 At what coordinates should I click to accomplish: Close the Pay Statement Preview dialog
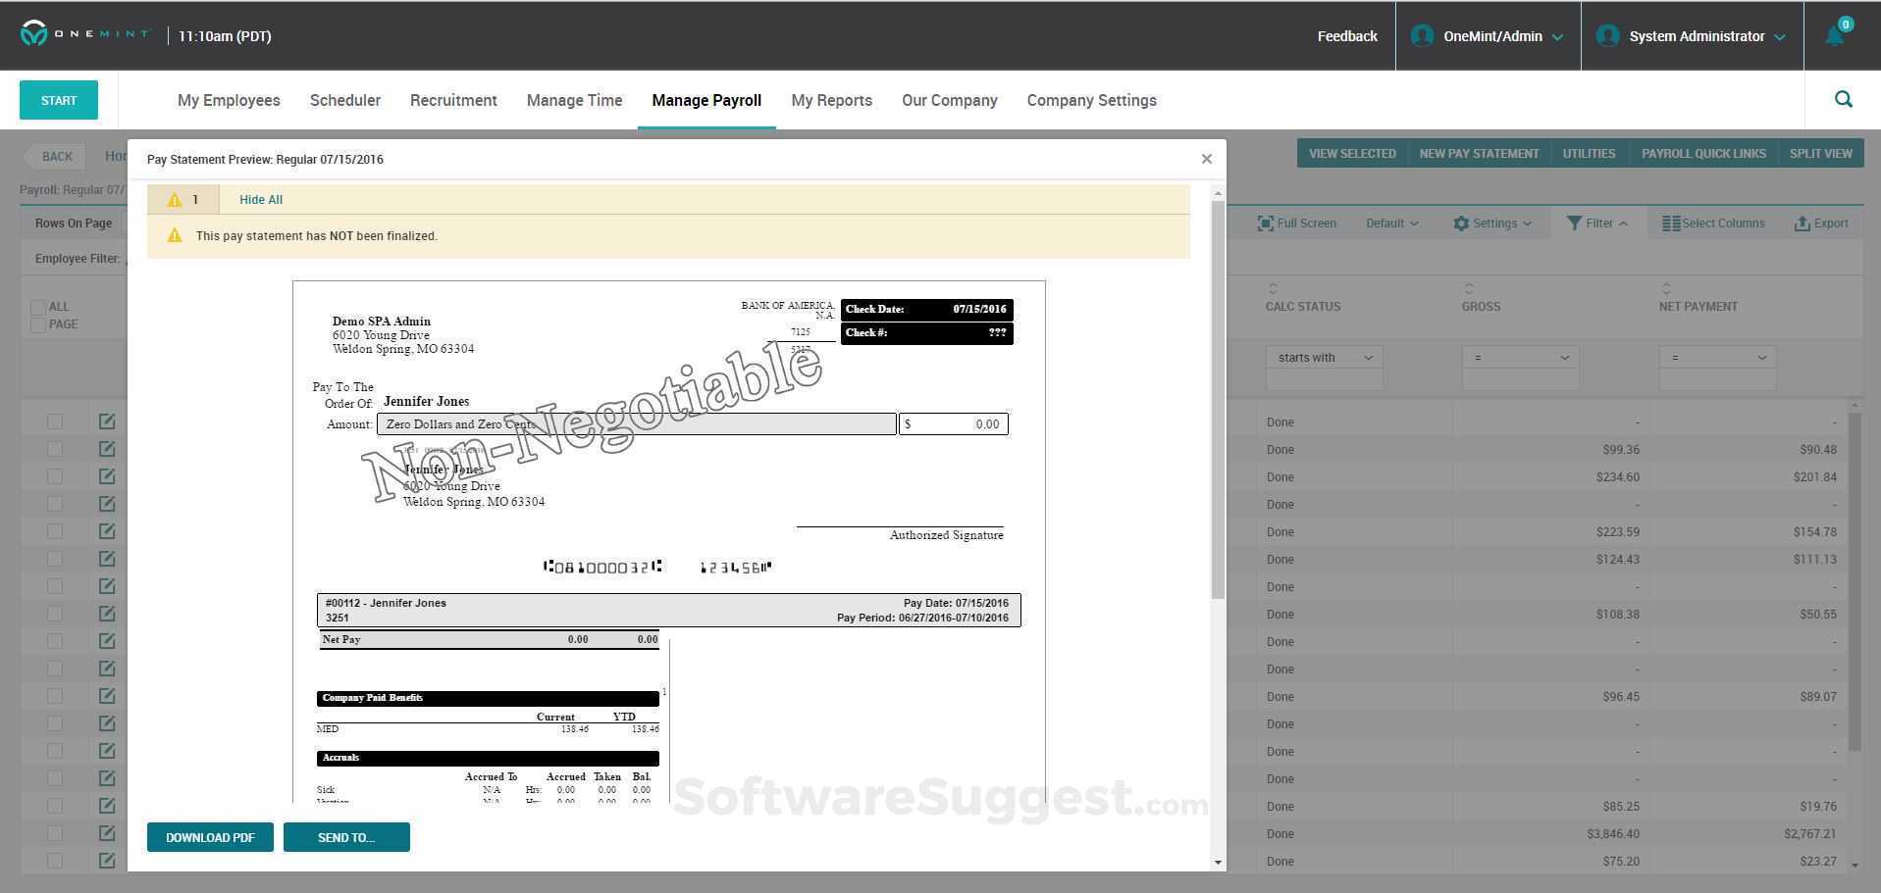coord(1207,159)
